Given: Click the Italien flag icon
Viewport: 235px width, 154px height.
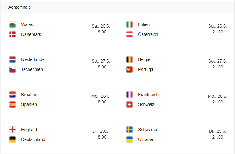Looking at the screenshot, I should [129, 24].
